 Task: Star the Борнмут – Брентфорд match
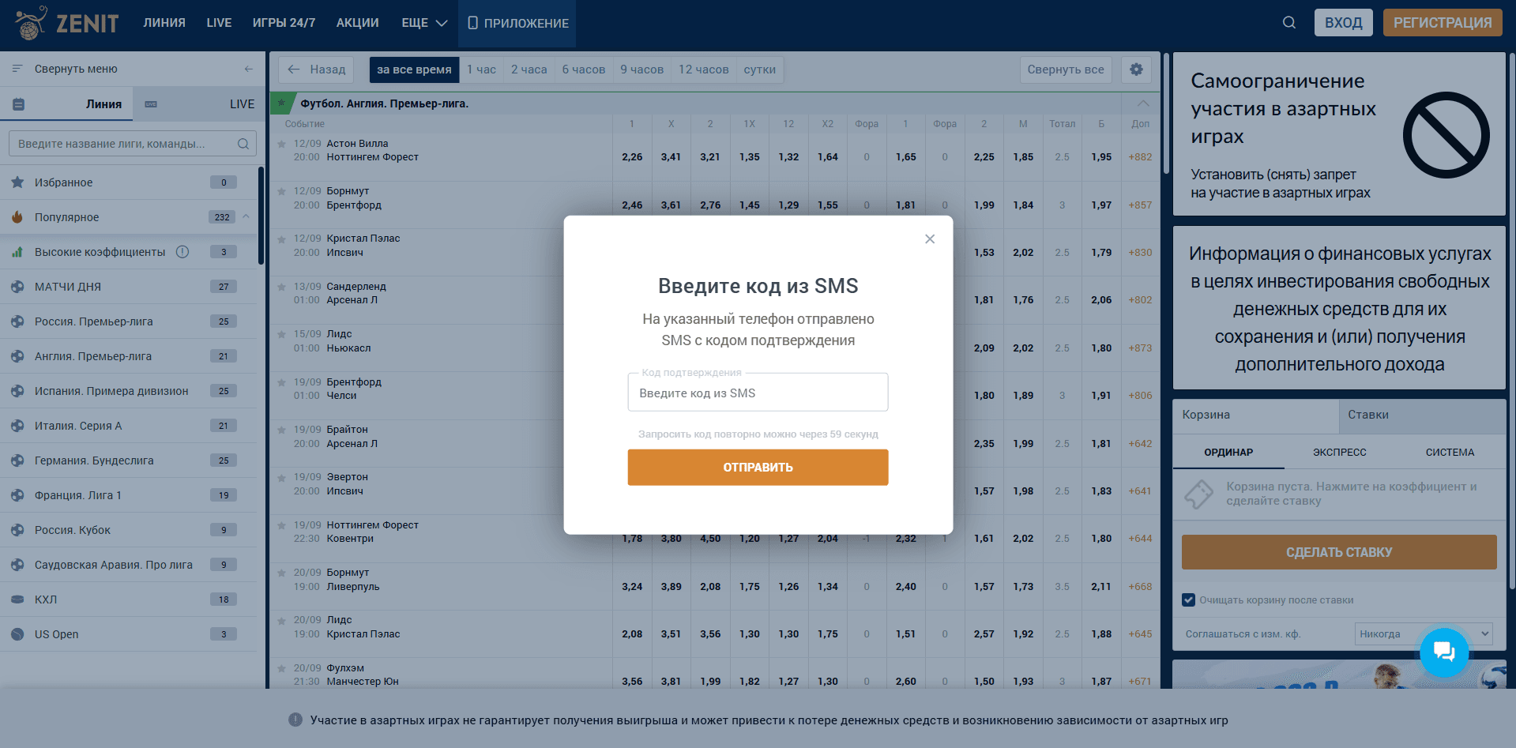click(281, 191)
